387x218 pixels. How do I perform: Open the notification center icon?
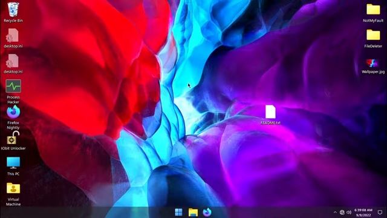[380, 212]
